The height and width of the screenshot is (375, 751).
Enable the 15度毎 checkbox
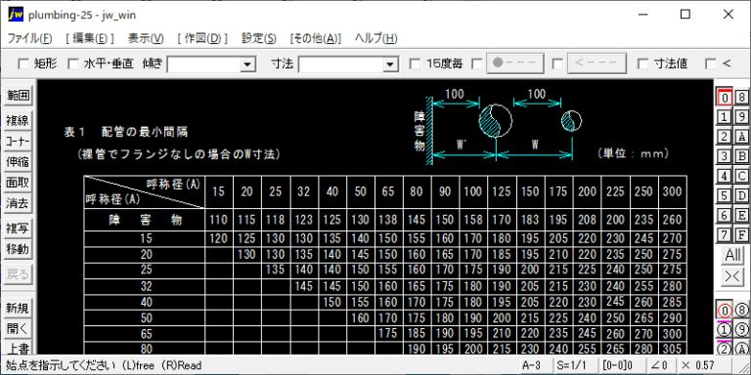pyautogui.click(x=416, y=63)
